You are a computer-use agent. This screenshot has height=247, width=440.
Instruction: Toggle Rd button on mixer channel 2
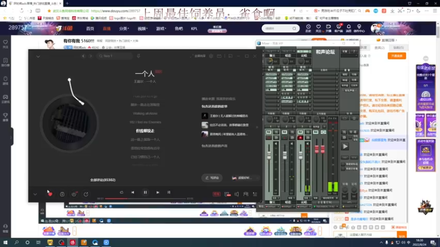pyautogui.click(x=284, y=132)
